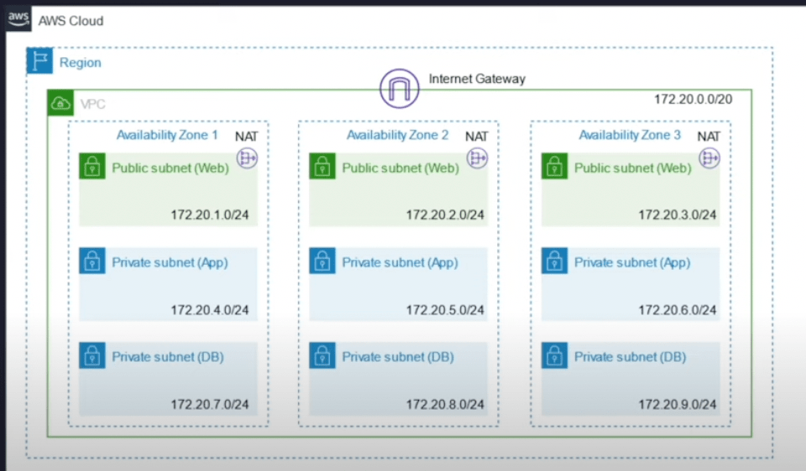Select lock icon of Zone 3 Private subnet (DB)
This screenshot has width=806, height=471.
coord(554,355)
